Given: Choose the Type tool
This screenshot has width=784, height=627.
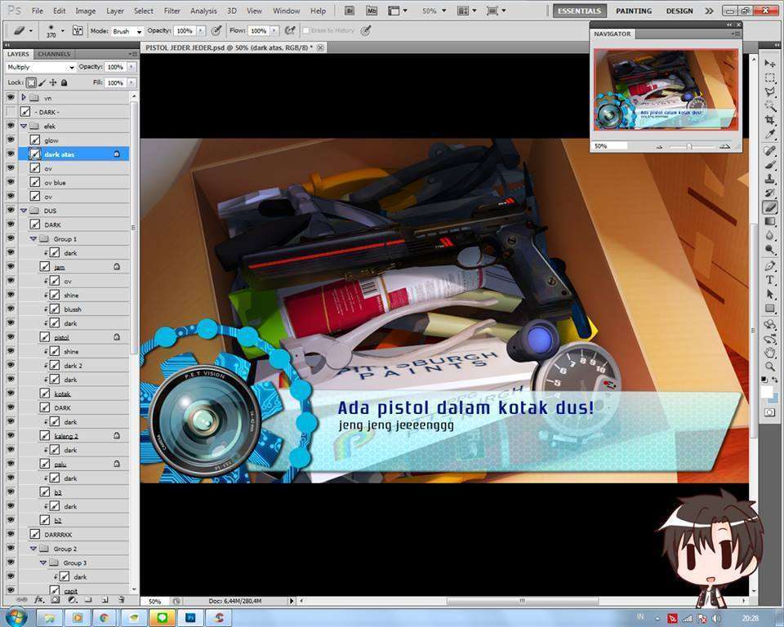Looking at the screenshot, I should pyautogui.click(x=769, y=279).
